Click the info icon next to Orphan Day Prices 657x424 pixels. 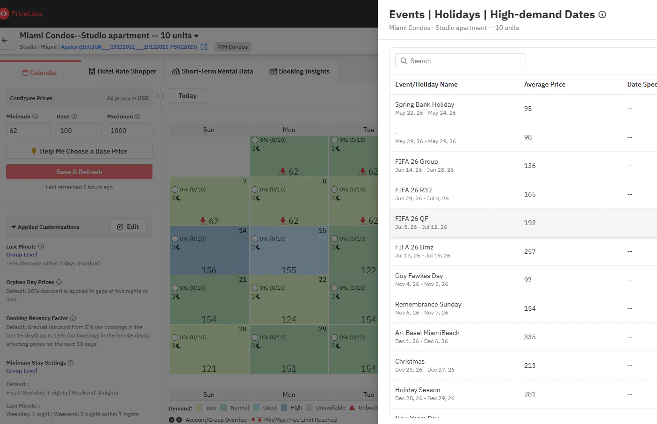point(59,282)
